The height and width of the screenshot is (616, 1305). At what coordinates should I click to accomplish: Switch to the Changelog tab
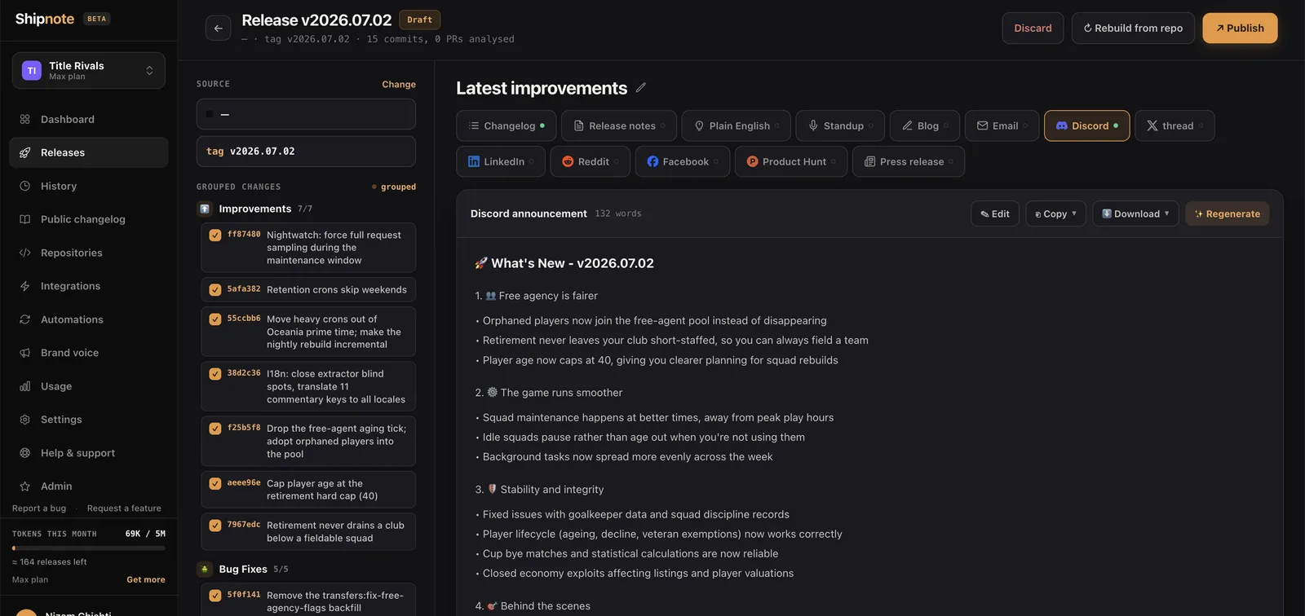506,125
